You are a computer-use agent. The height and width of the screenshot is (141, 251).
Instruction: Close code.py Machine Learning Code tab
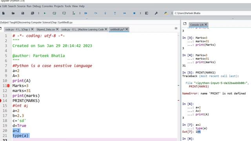(106, 29)
